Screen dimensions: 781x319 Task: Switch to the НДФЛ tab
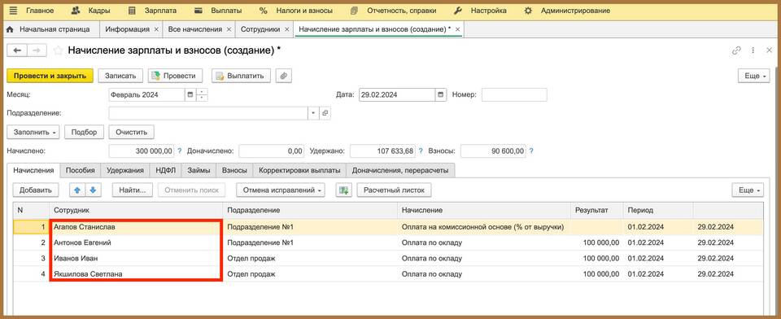point(165,170)
